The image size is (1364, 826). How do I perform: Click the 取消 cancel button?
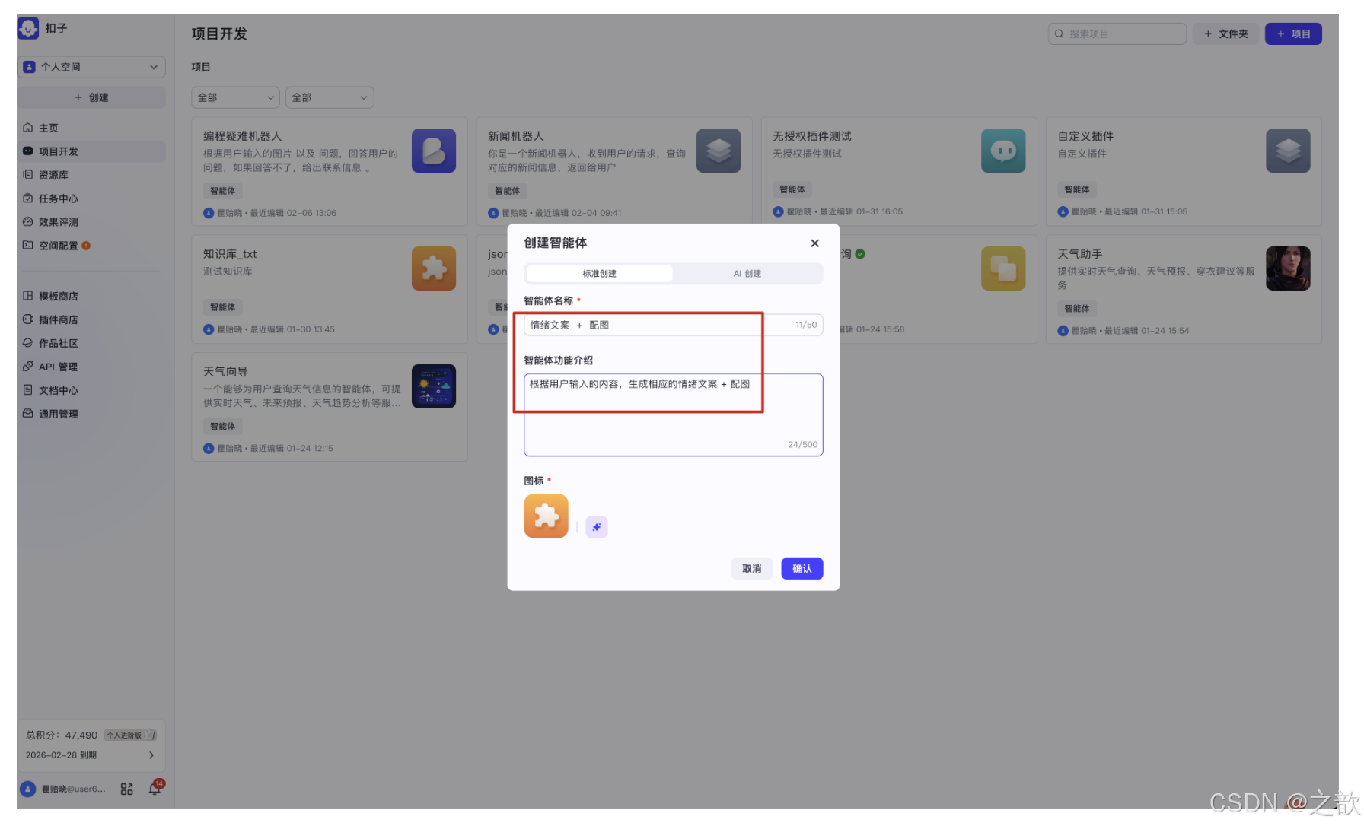pyautogui.click(x=752, y=568)
